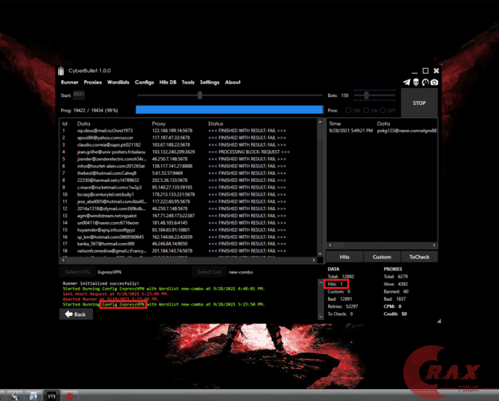Click the blue progress bar
This screenshot has width=499, height=401.
tap(229, 110)
